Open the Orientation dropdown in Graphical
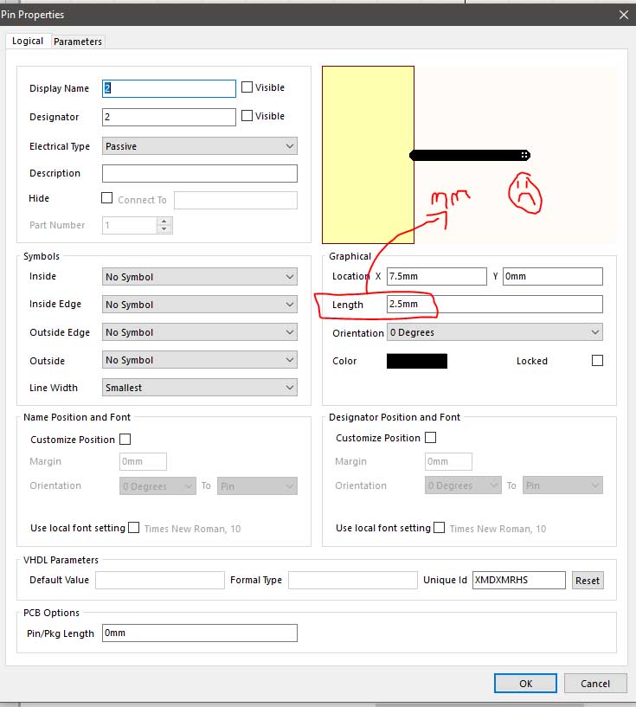Screen dimensions: 636x707 click(x=495, y=332)
